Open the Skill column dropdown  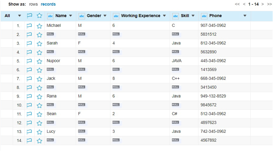(193, 16)
